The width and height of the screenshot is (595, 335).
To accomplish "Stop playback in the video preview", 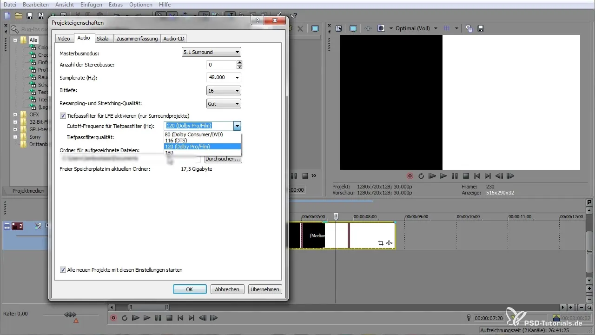I will pyautogui.click(x=466, y=176).
